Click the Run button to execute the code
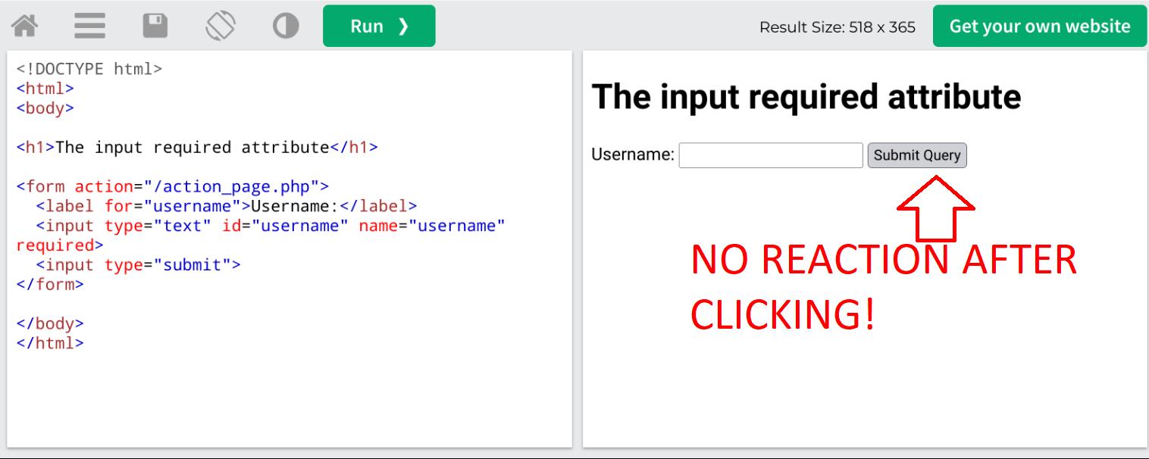 378,25
